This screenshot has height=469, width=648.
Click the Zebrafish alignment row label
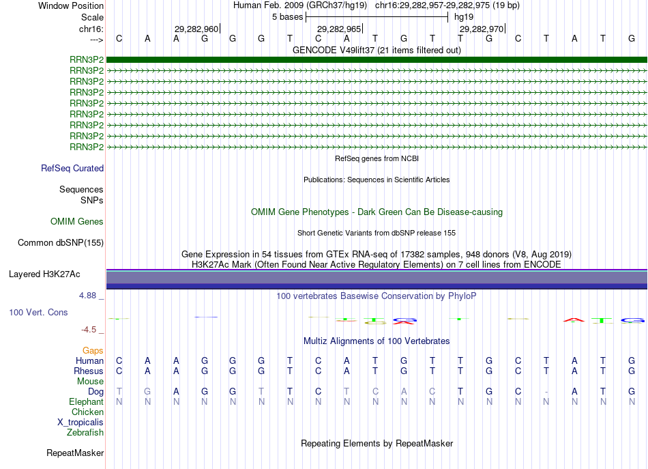click(x=85, y=433)
